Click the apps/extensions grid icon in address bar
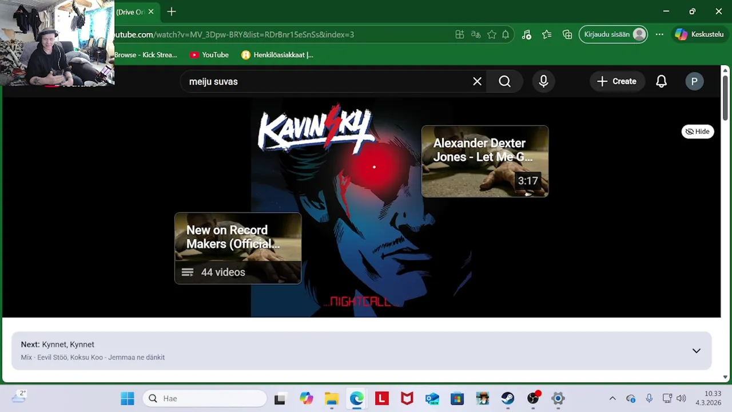 tap(459, 34)
